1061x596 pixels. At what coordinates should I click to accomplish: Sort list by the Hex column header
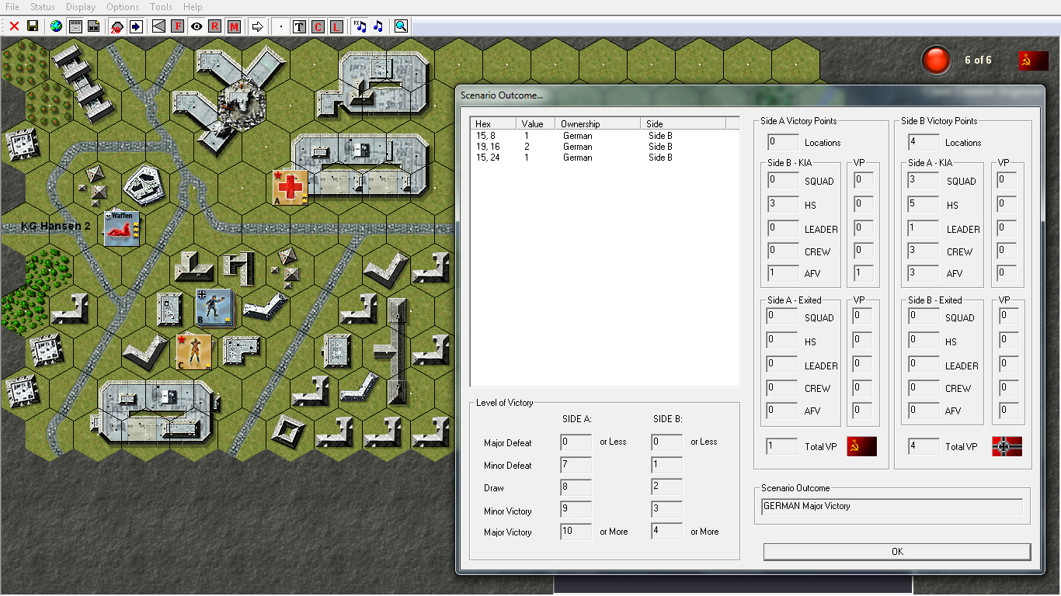pyautogui.click(x=494, y=123)
